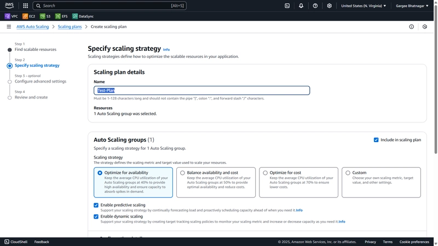
Task: Open the settings gear icon
Action: pos(329,5)
